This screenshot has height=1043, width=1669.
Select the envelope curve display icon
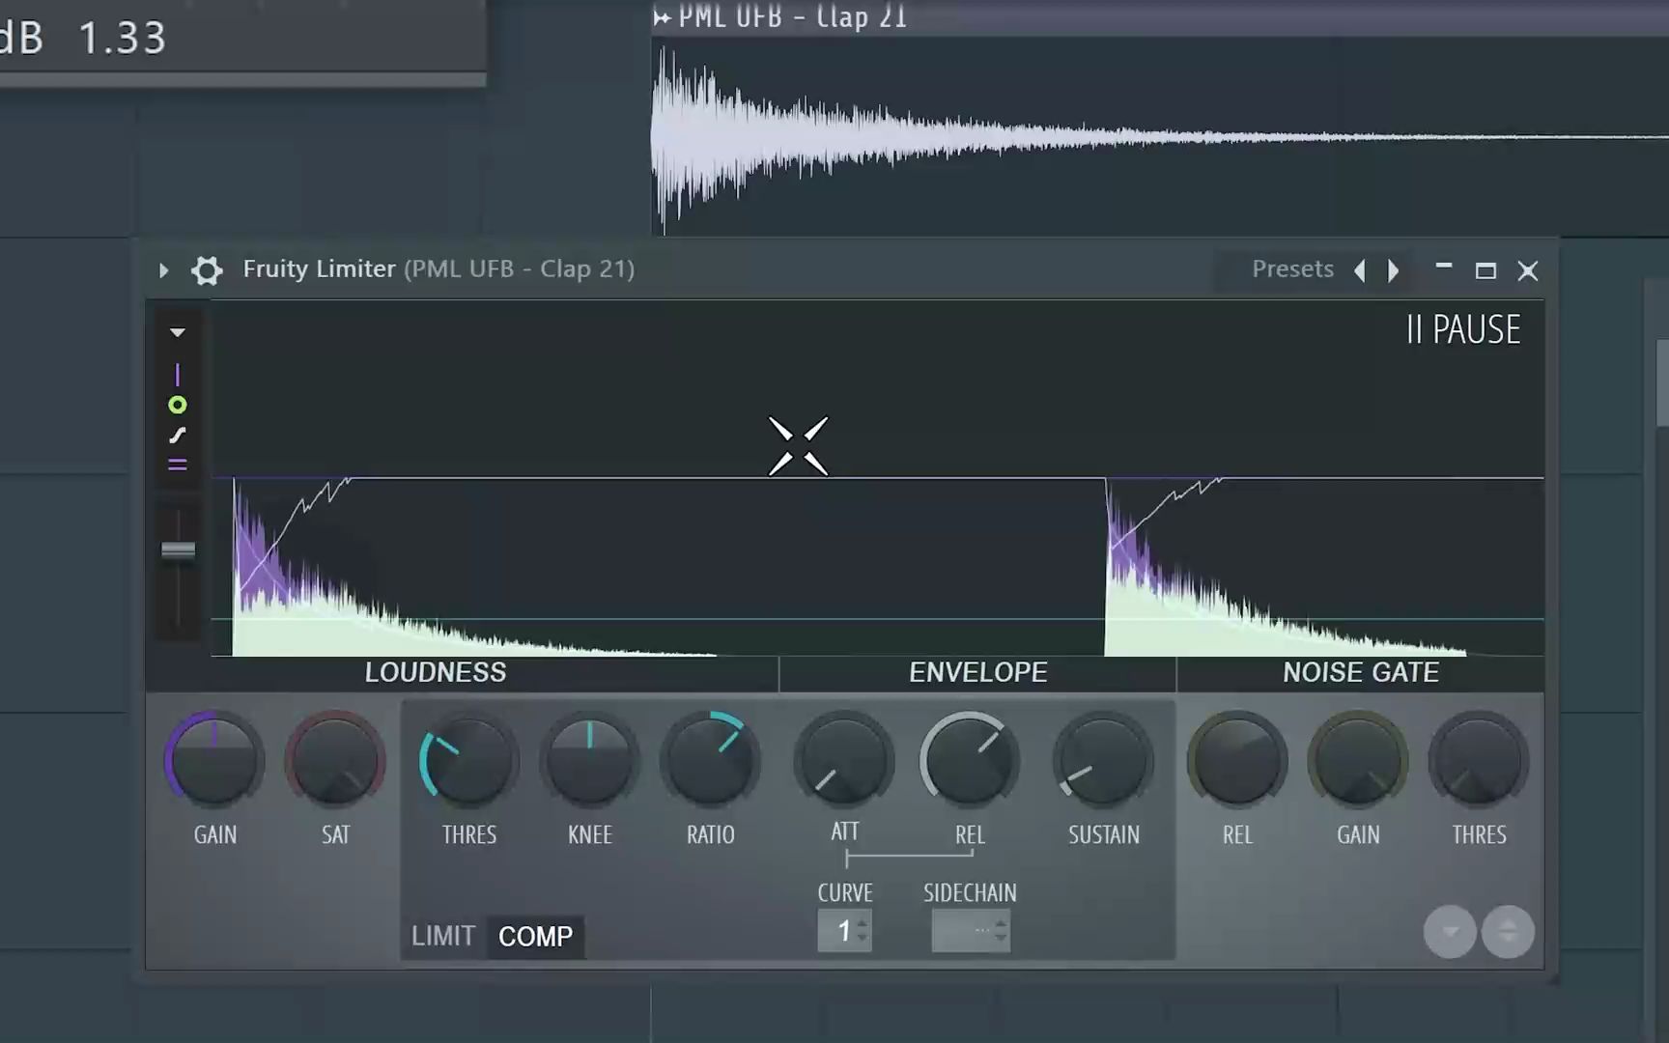tap(178, 435)
